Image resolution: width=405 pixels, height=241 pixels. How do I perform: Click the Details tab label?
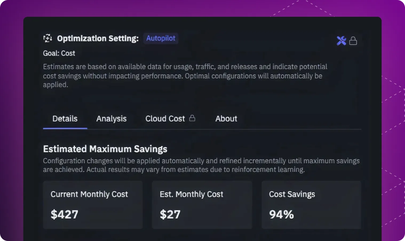click(65, 119)
